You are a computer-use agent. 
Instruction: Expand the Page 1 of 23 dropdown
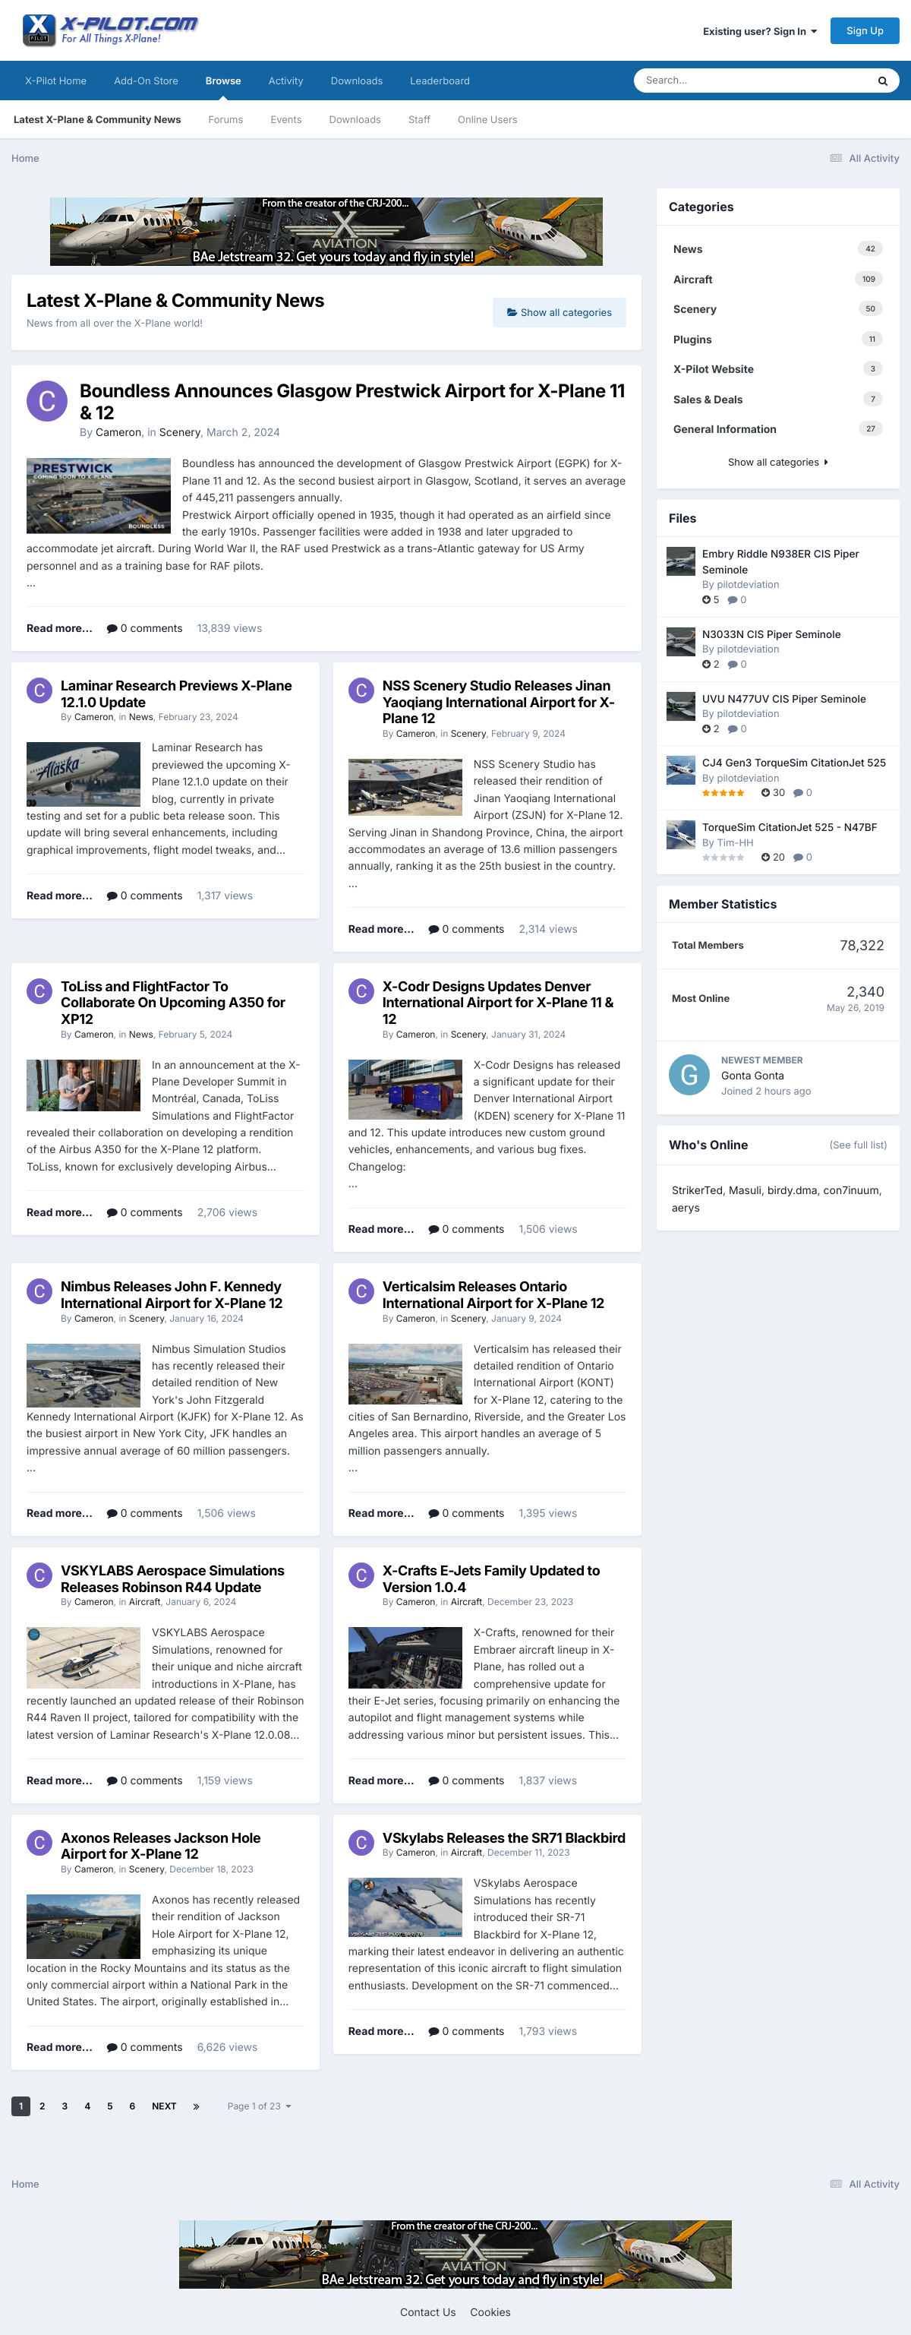(x=259, y=2106)
